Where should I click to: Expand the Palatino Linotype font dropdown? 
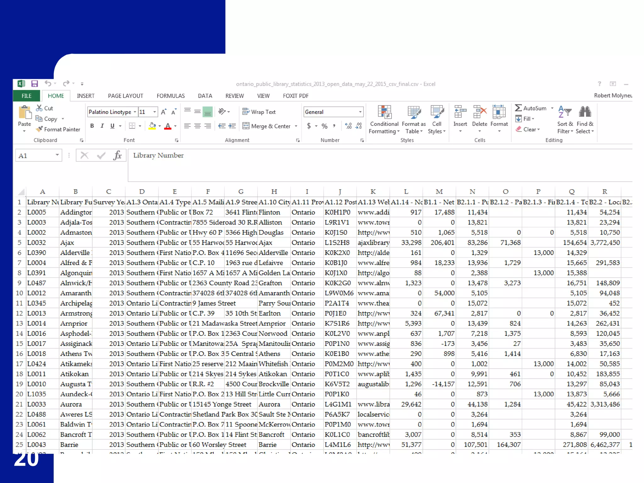click(135, 112)
